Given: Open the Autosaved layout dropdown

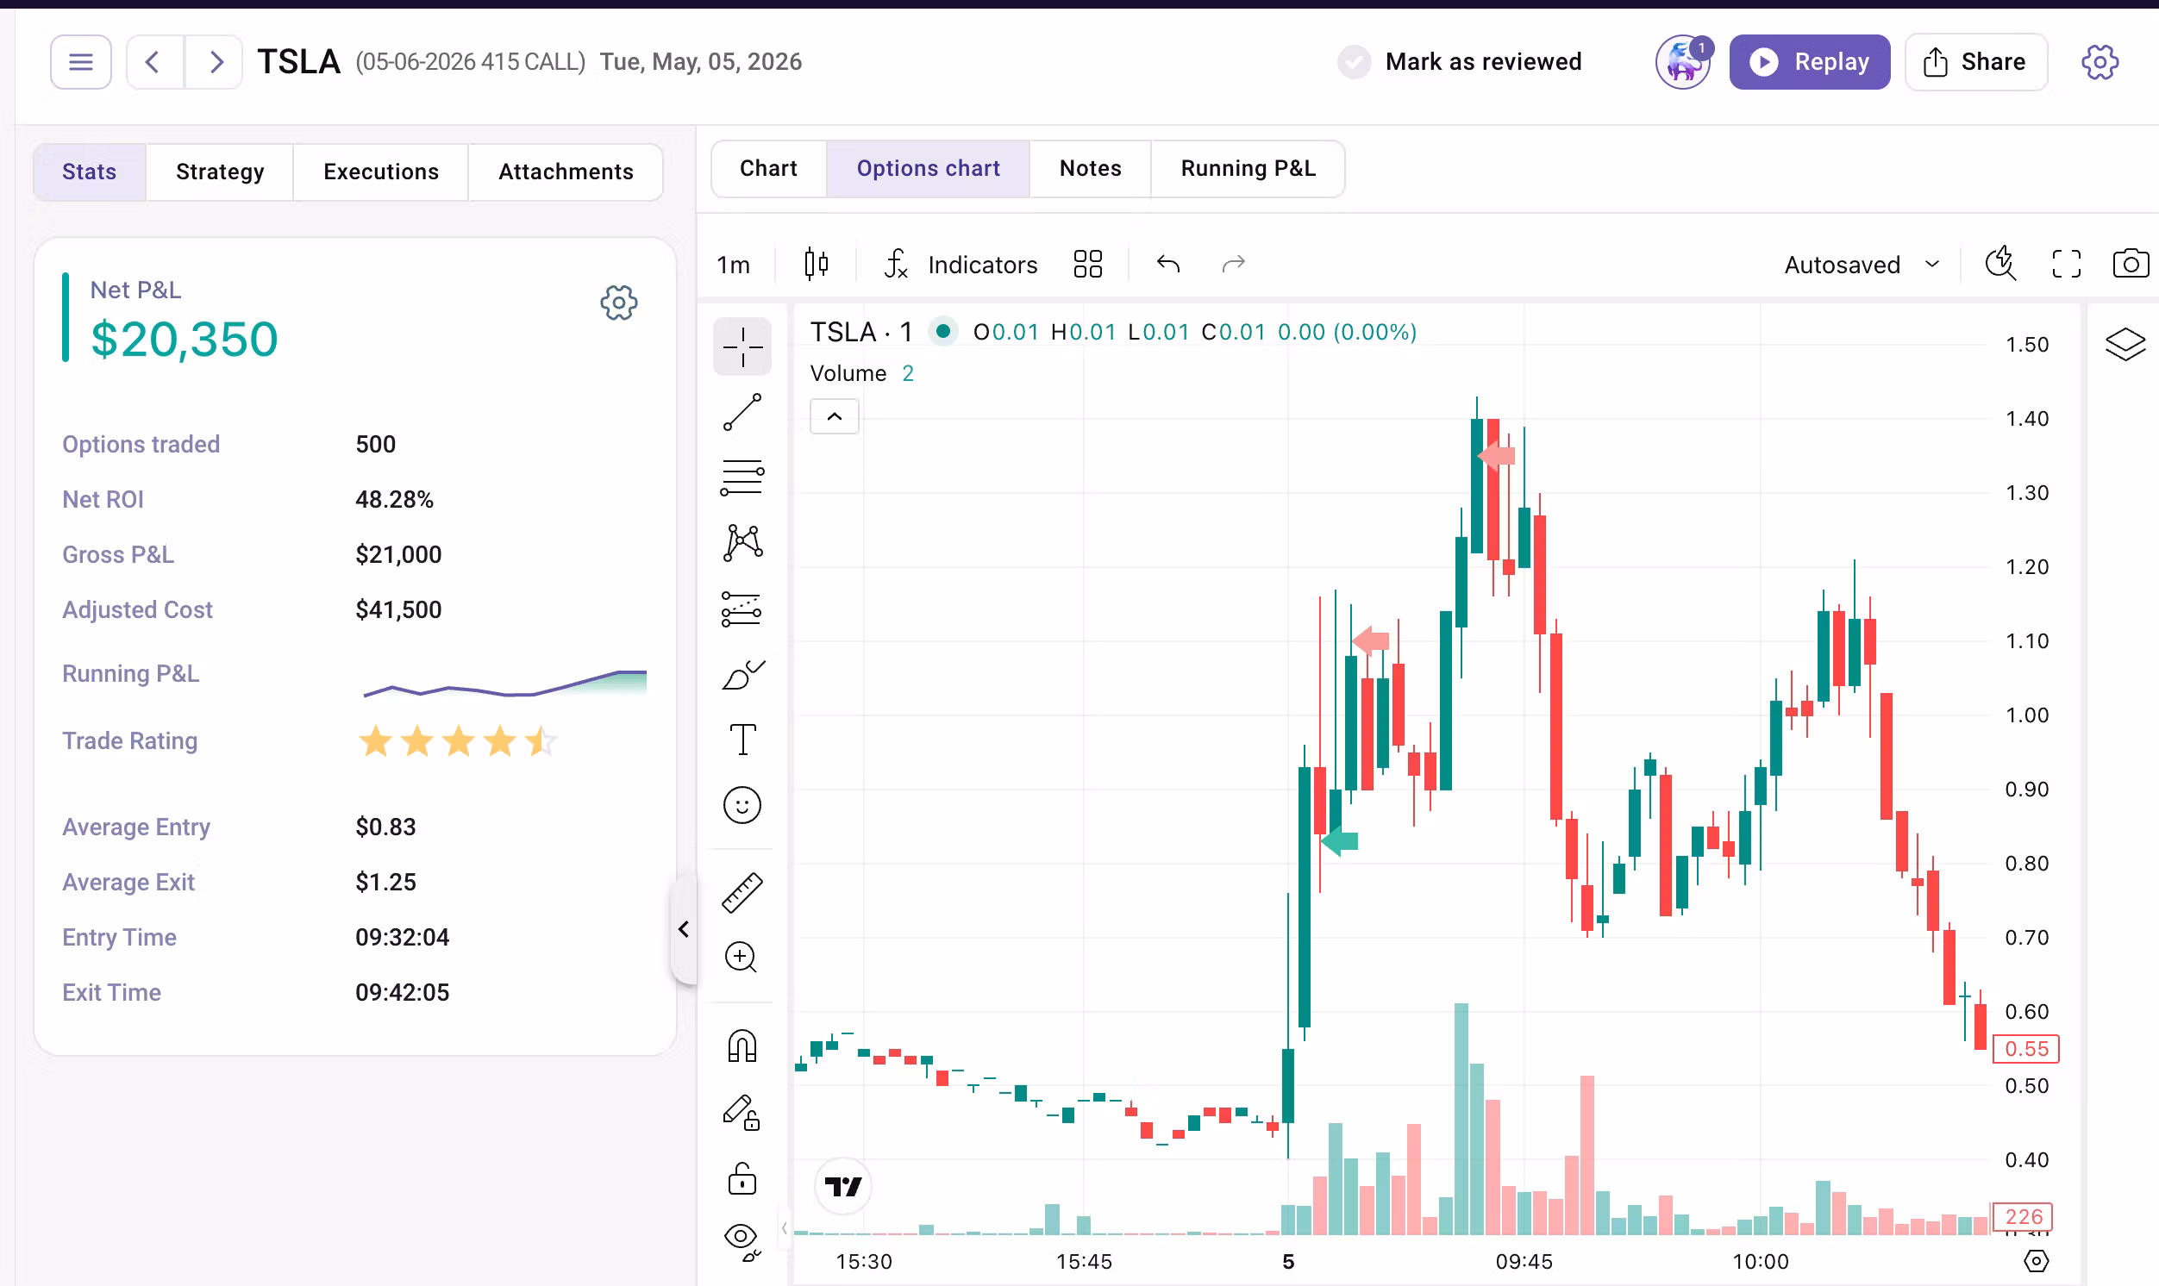Looking at the screenshot, I should 1861,265.
